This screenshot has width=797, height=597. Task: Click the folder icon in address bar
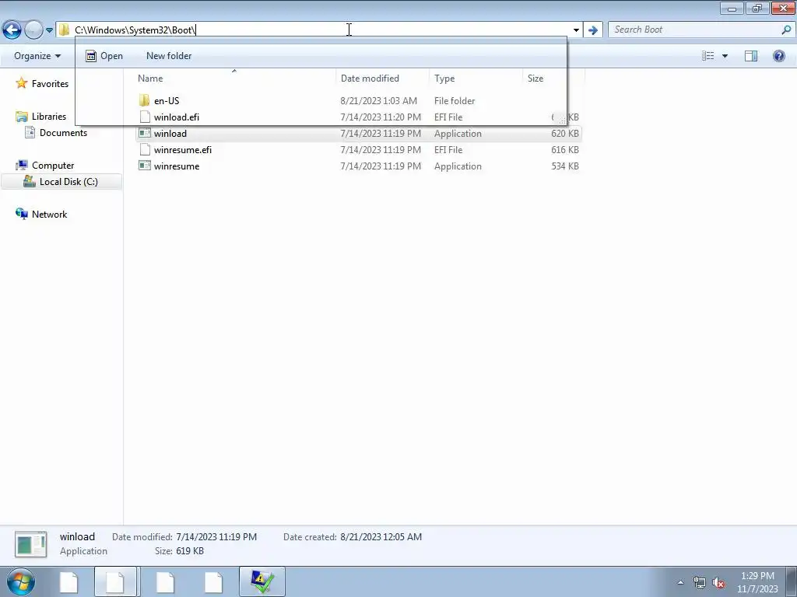coord(64,30)
